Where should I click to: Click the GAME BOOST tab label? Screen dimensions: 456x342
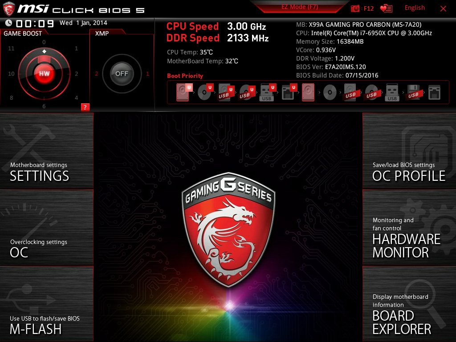click(23, 33)
